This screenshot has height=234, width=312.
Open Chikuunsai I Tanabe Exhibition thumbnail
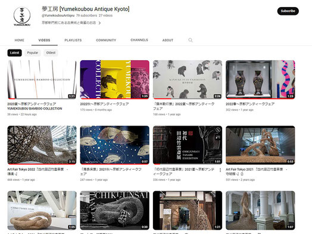point(188,145)
